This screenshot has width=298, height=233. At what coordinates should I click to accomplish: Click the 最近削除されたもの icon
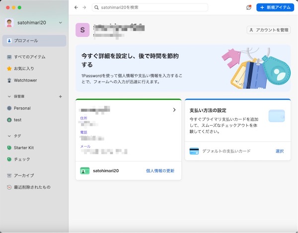9,187
